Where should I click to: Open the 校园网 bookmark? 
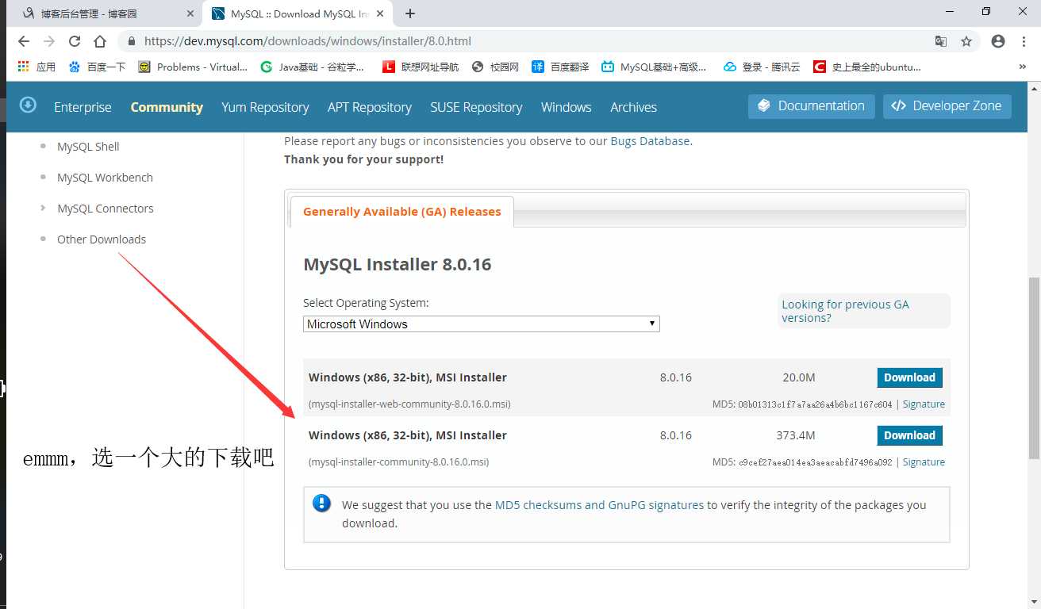click(495, 67)
